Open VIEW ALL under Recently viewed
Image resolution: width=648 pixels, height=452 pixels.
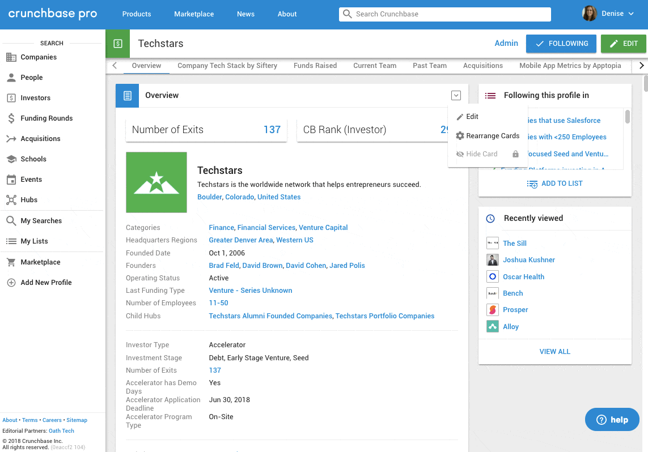(x=554, y=351)
